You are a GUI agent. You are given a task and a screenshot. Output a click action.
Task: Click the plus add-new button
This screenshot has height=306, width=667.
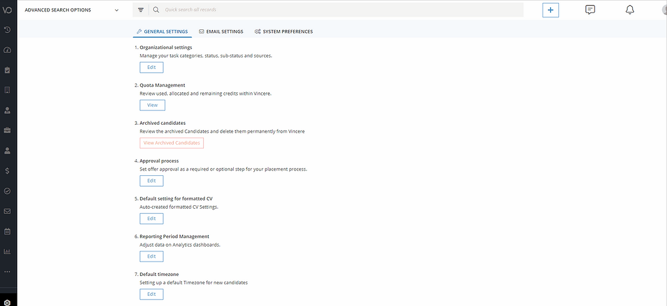coord(550,10)
